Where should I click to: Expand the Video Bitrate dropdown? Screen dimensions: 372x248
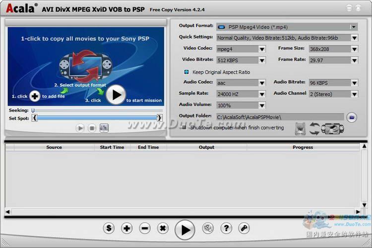click(262, 61)
